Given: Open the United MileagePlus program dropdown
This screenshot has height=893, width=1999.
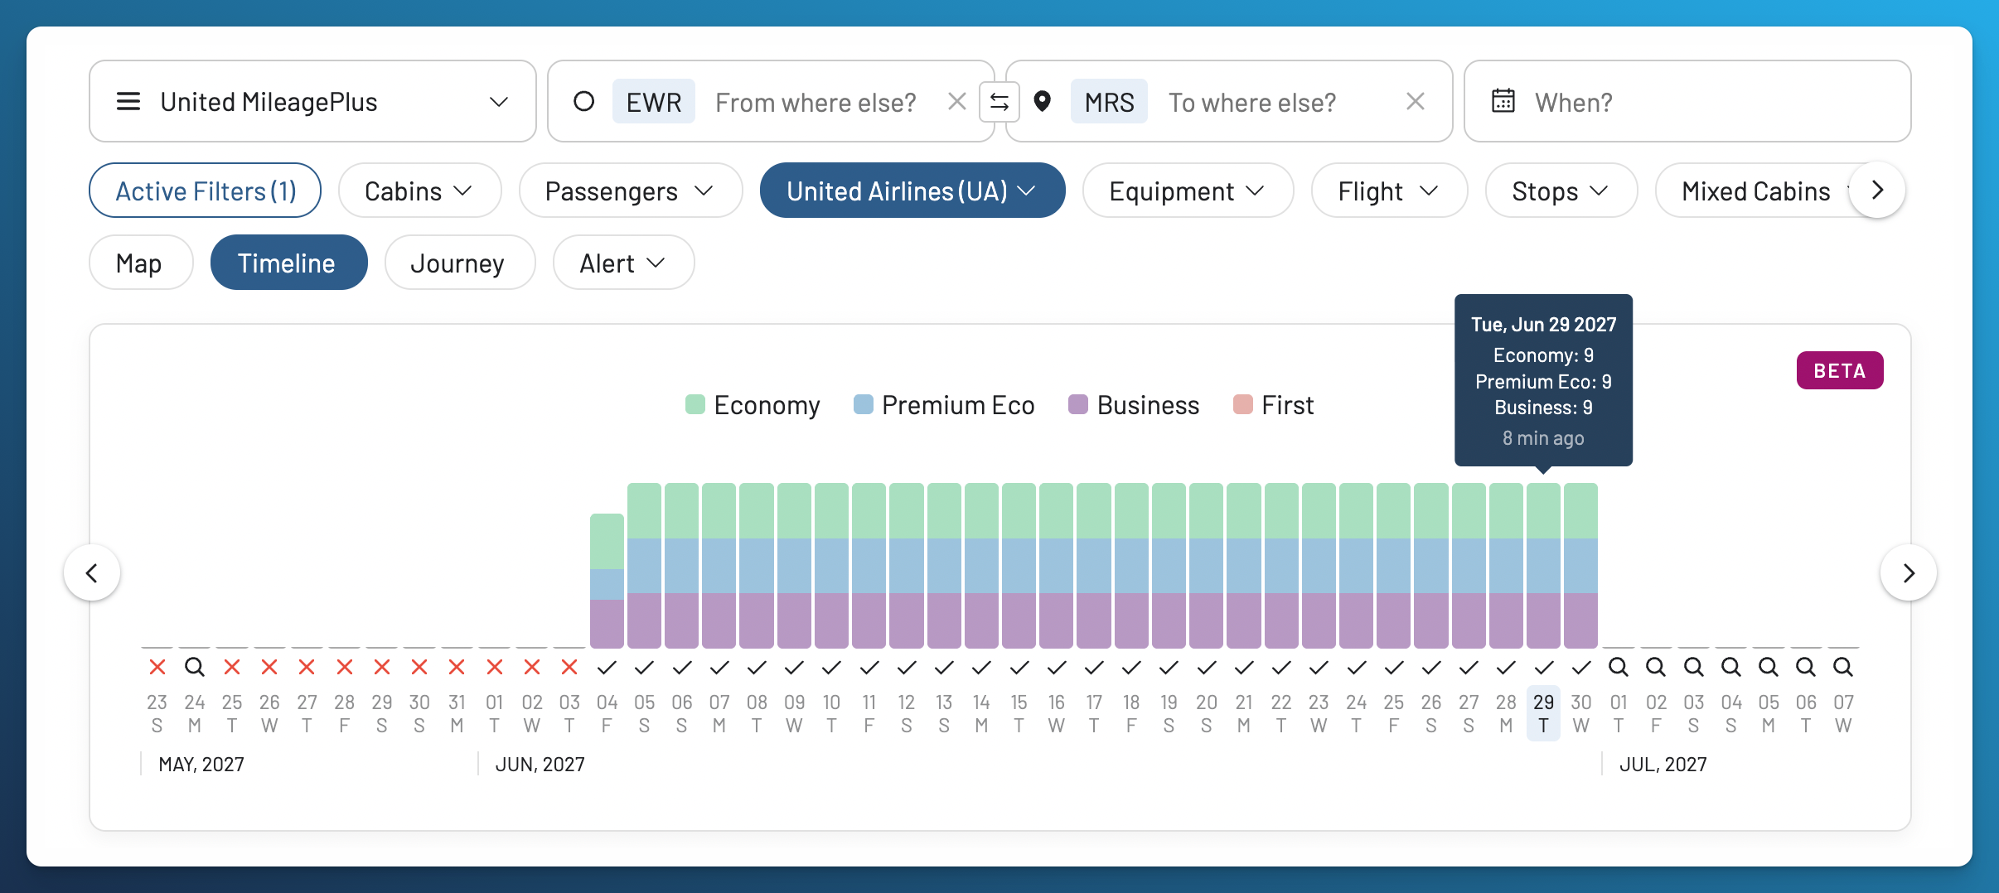Looking at the screenshot, I should coord(312,101).
